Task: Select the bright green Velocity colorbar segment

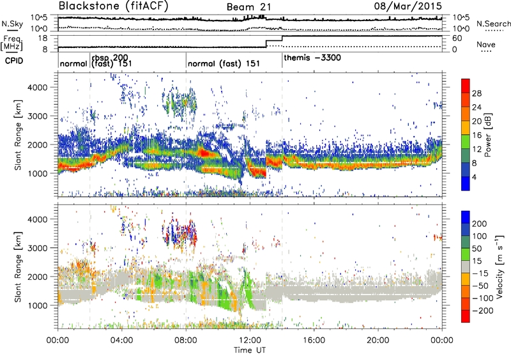Action: [x=466, y=254]
